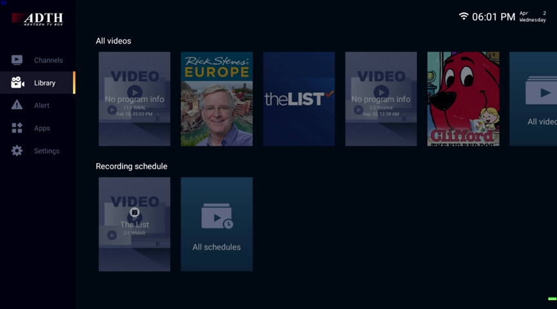Image resolution: width=557 pixels, height=309 pixels.
Task: Play the Rick Steves' Europe recording
Action: tap(217, 99)
